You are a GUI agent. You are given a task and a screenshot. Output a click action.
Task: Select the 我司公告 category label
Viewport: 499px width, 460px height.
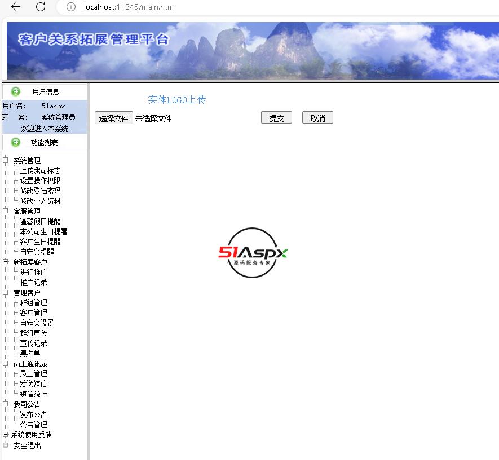[x=27, y=405]
